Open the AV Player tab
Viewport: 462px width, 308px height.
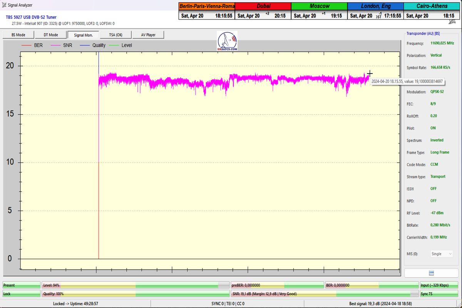(x=148, y=35)
